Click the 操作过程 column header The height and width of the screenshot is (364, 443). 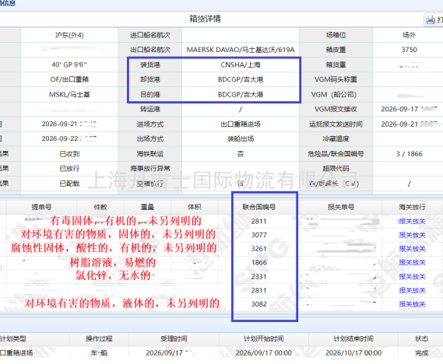[x=99, y=338]
